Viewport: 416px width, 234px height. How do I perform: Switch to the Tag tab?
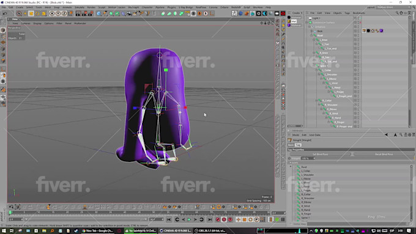click(x=298, y=145)
